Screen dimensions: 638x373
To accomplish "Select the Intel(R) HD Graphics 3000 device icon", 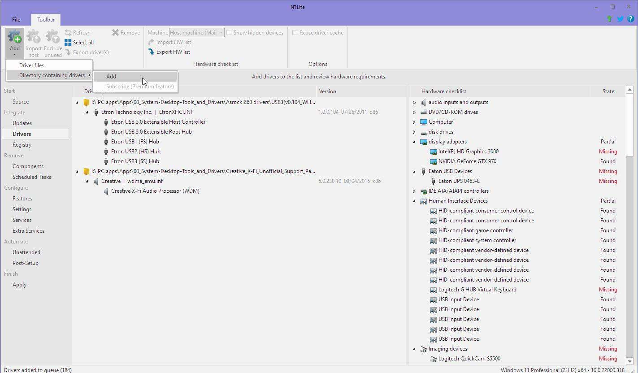I will click(433, 152).
